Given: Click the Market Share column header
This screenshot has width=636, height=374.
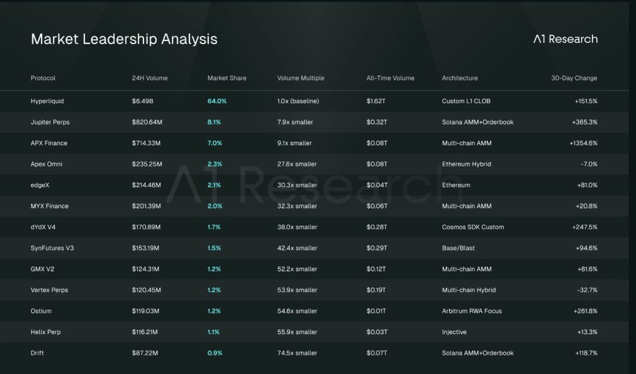Looking at the screenshot, I should pos(227,78).
